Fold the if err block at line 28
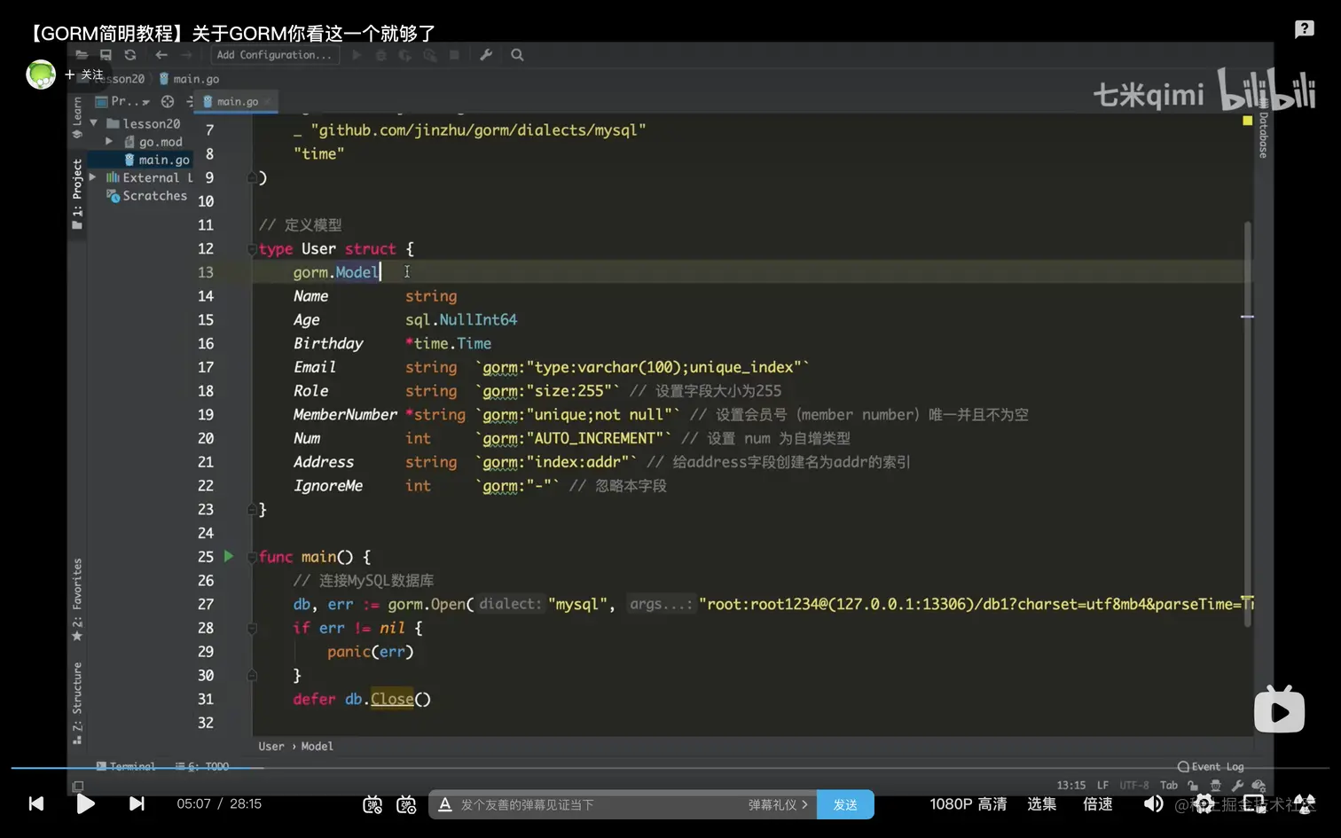Viewport: 1341px width, 838px height. pos(252,628)
